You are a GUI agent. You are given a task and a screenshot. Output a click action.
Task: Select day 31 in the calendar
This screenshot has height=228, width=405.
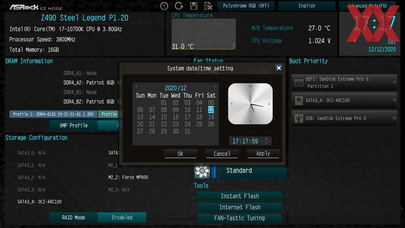187,131
